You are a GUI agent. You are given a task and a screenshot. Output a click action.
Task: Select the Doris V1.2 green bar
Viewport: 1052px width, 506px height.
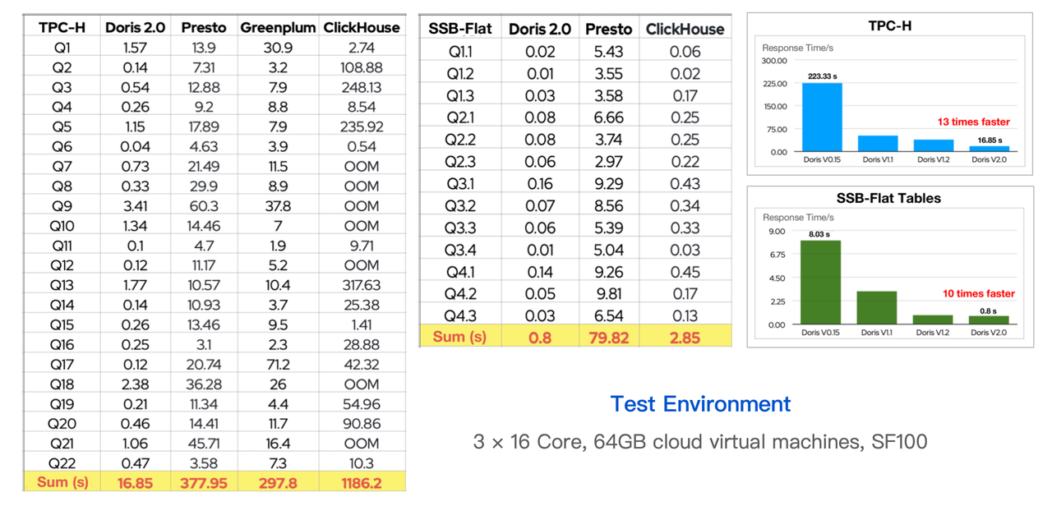(932, 320)
